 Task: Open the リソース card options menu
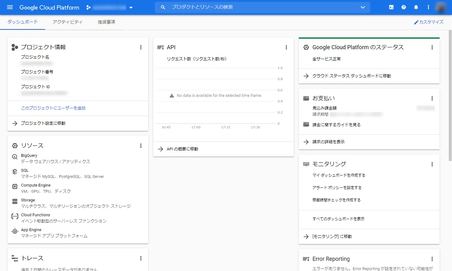[x=141, y=146]
